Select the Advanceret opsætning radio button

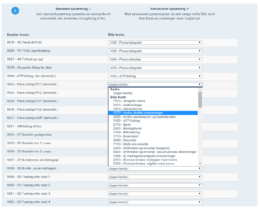[x=188, y=9]
